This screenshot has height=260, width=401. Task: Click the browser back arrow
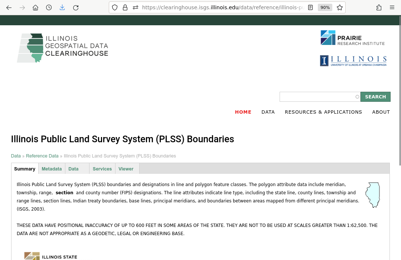pyautogui.click(x=9, y=7)
